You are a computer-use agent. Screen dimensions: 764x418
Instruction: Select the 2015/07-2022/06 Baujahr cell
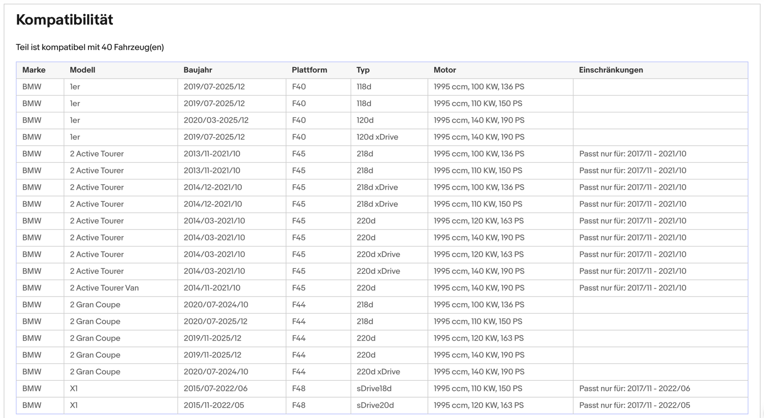tap(215, 389)
